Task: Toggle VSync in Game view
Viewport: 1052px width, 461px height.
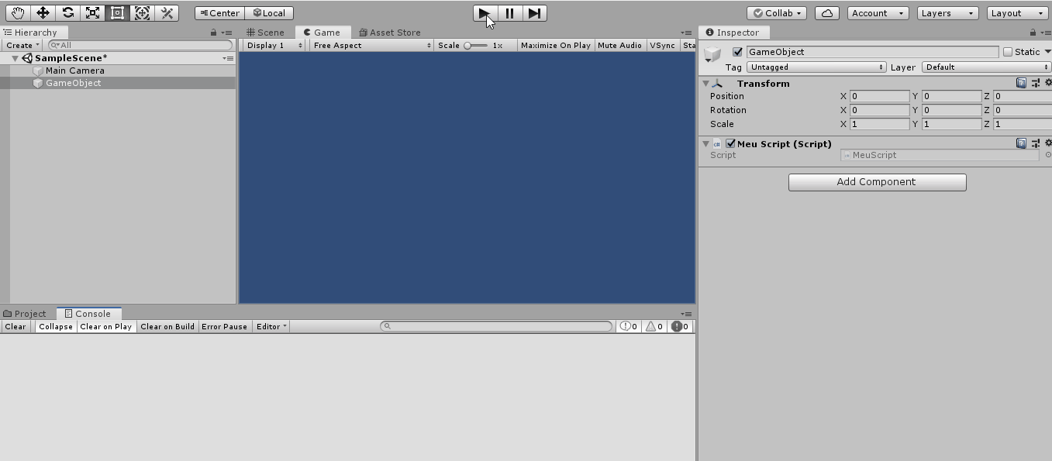Action: [x=662, y=45]
